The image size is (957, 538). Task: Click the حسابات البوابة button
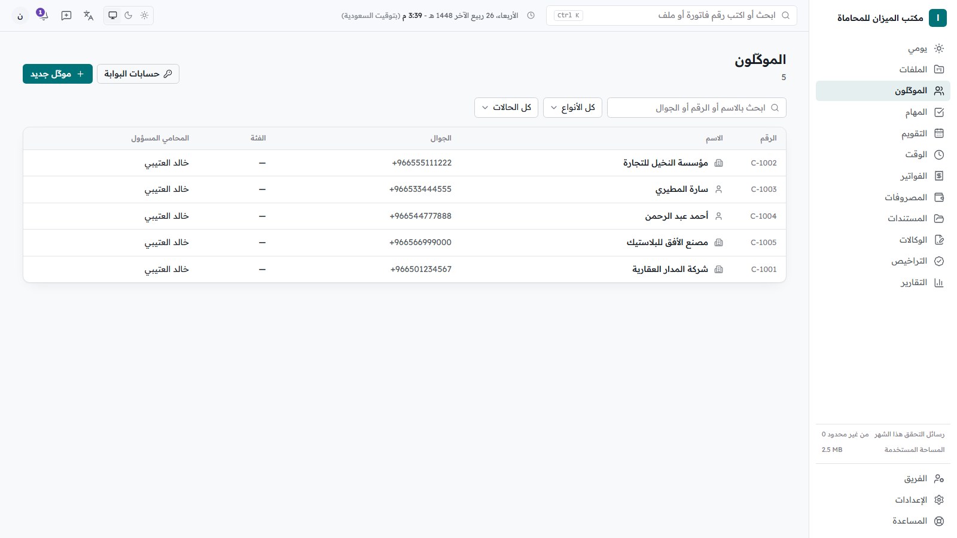pyautogui.click(x=138, y=74)
